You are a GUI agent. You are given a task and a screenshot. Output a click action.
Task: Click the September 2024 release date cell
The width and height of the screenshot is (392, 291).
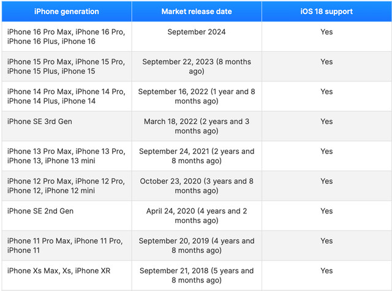point(196,32)
